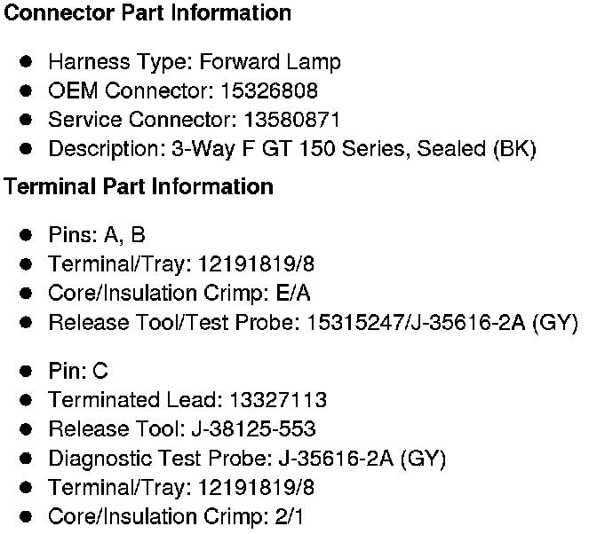Click the bullet beside Pin: C
597x534 pixels.
27,371
